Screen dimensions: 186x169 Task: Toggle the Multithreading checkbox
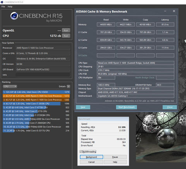81,152
